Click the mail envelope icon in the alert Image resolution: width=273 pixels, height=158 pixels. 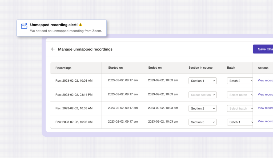[24, 26]
